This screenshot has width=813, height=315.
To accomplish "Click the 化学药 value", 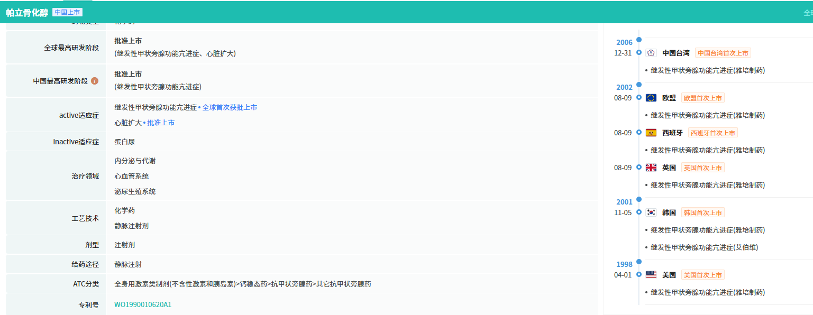I will pyautogui.click(x=125, y=210).
